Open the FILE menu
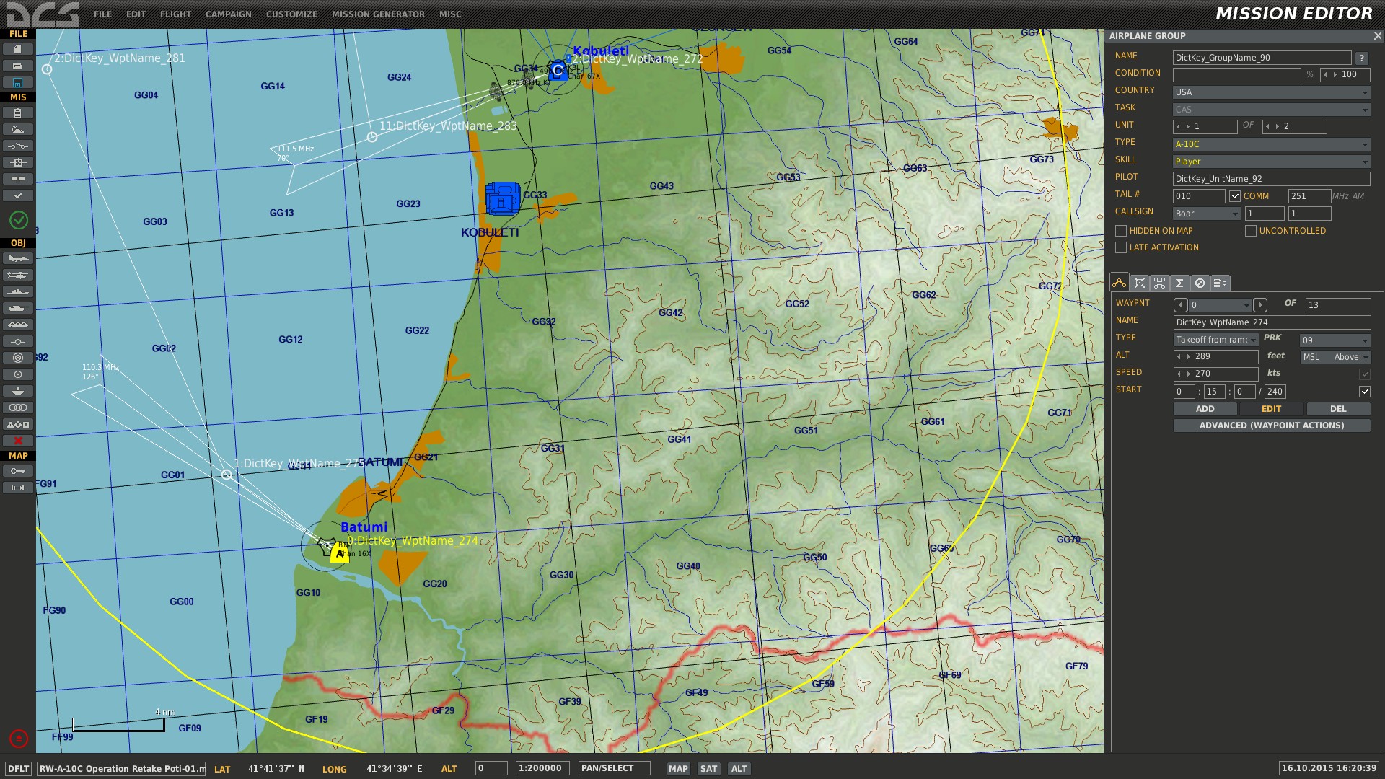This screenshot has height=779, width=1385. point(102,14)
